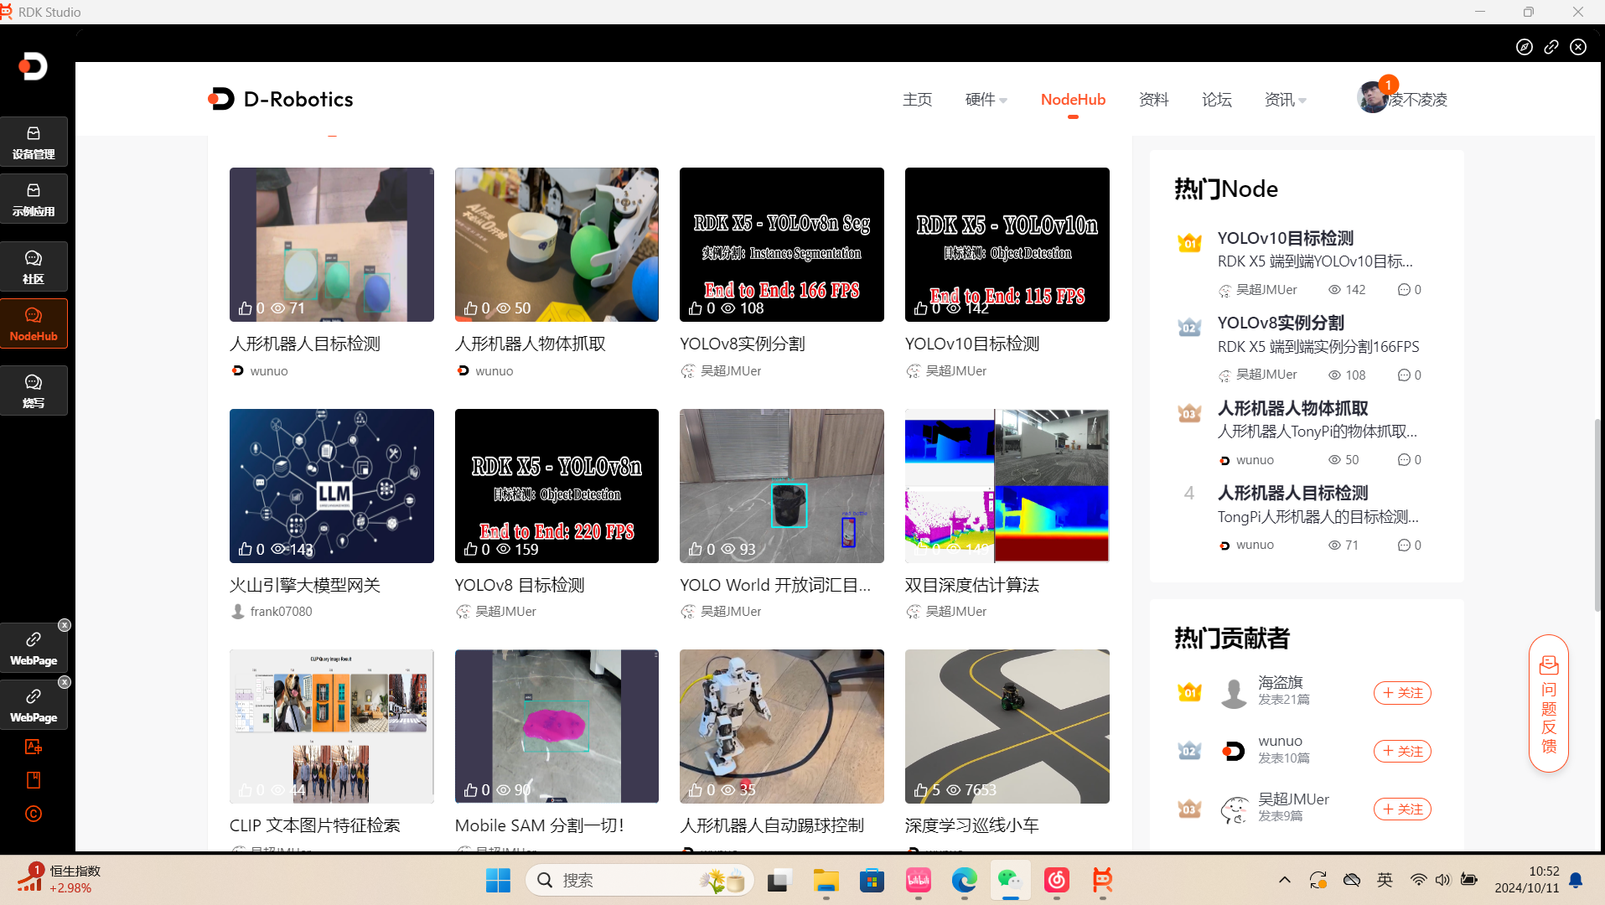Click the YOLOv8 目标检测 card title
This screenshot has width=1605, height=905.
(520, 585)
